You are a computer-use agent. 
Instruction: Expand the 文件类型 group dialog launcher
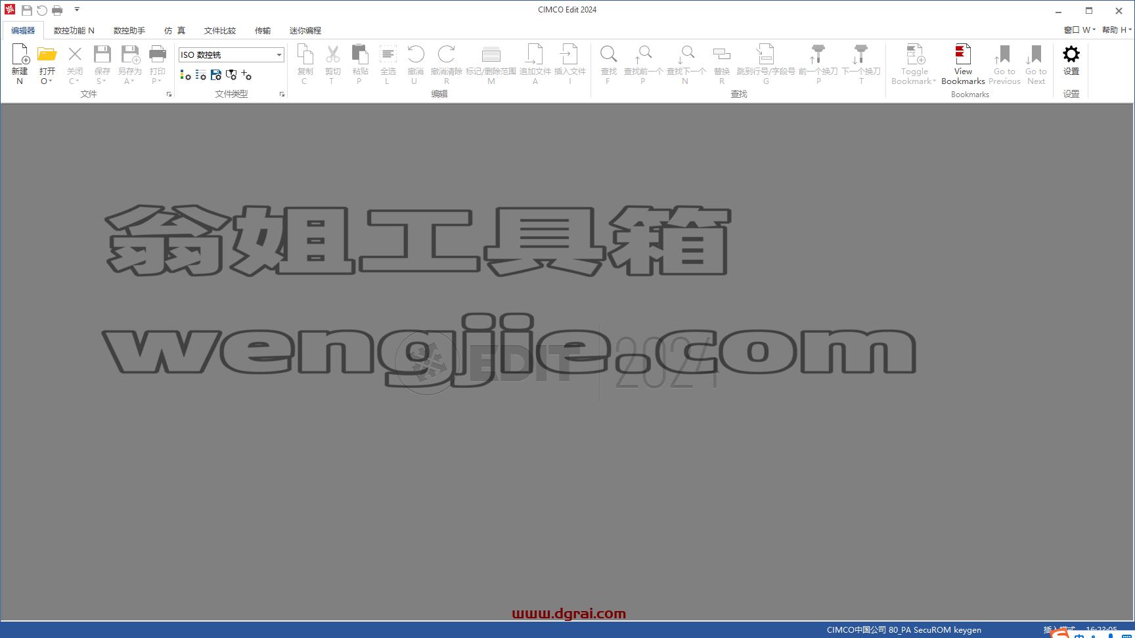coord(282,95)
